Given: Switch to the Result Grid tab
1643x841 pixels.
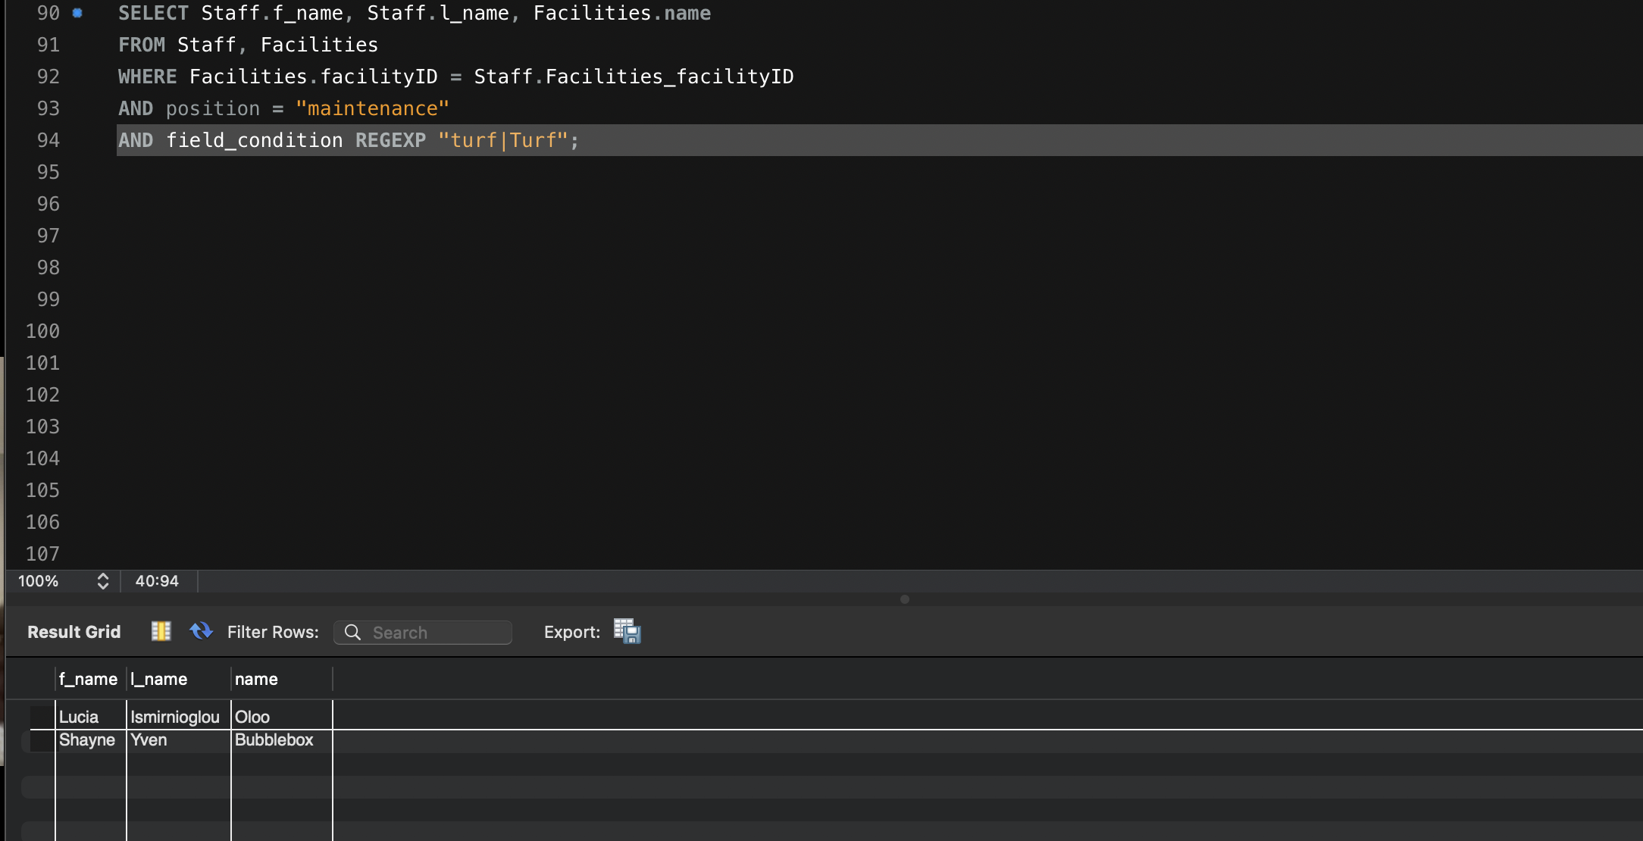Looking at the screenshot, I should click(73, 631).
